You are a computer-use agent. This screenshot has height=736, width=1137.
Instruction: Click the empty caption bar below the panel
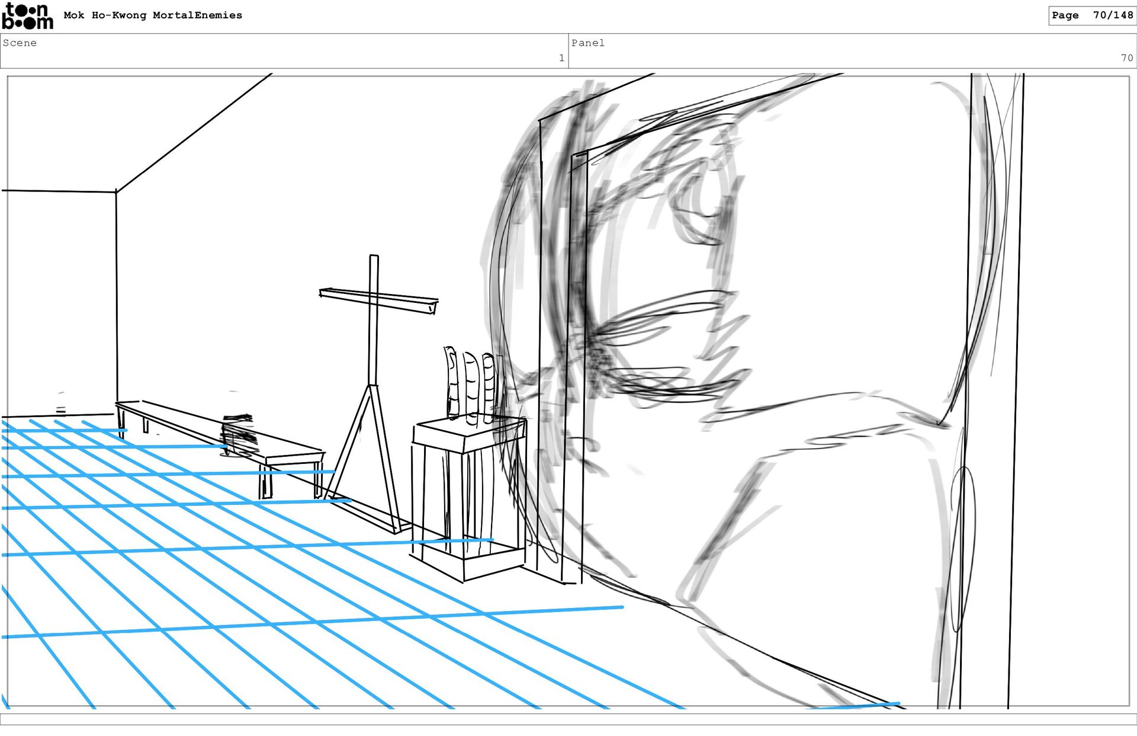(568, 719)
